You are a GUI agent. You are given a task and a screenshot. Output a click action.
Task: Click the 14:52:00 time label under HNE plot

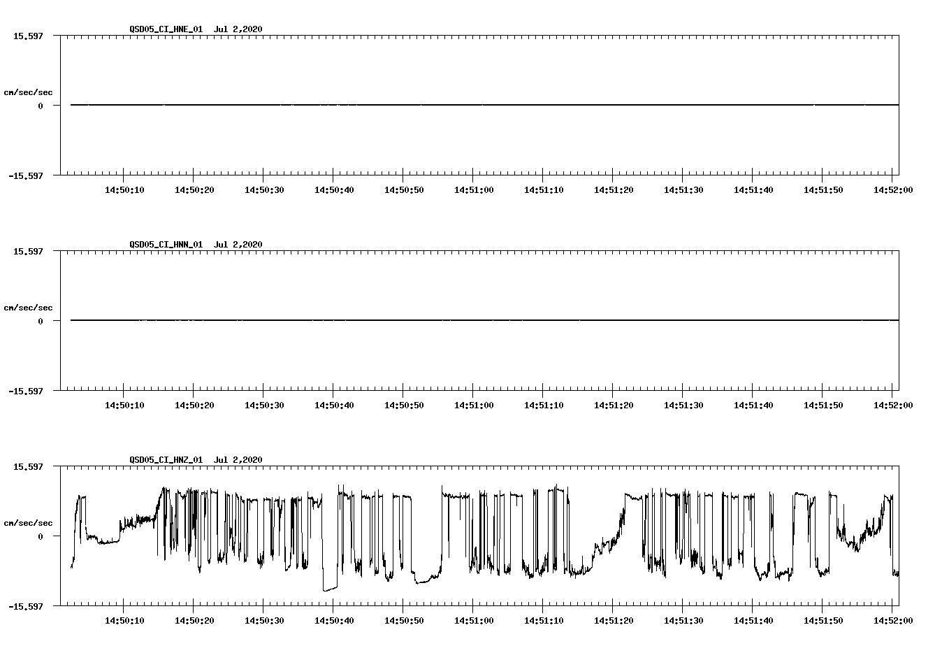click(x=892, y=190)
